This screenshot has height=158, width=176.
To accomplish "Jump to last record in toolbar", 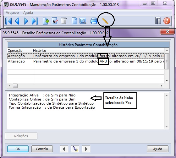I will 35,21.
